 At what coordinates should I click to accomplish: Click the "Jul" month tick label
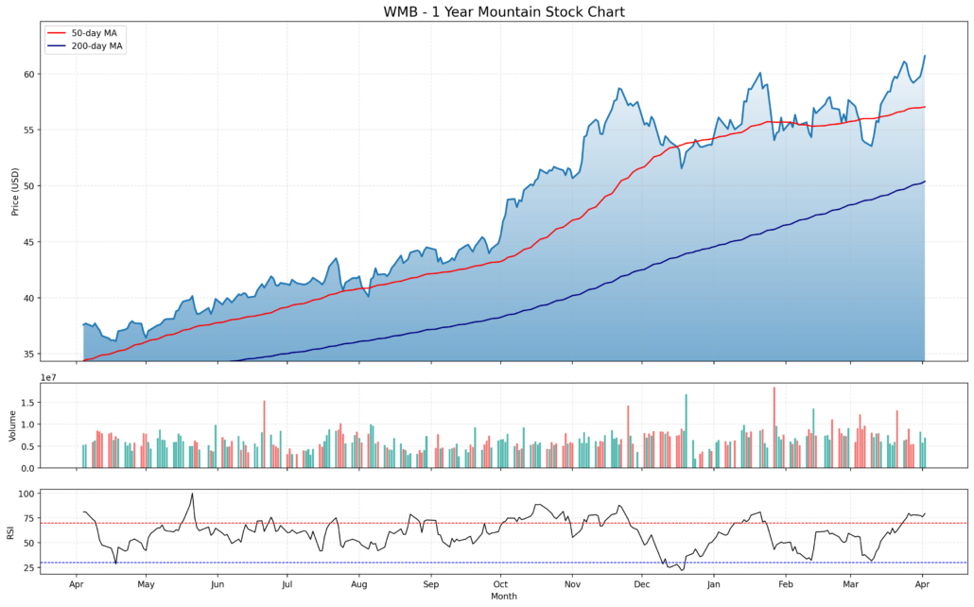click(x=287, y=584)
